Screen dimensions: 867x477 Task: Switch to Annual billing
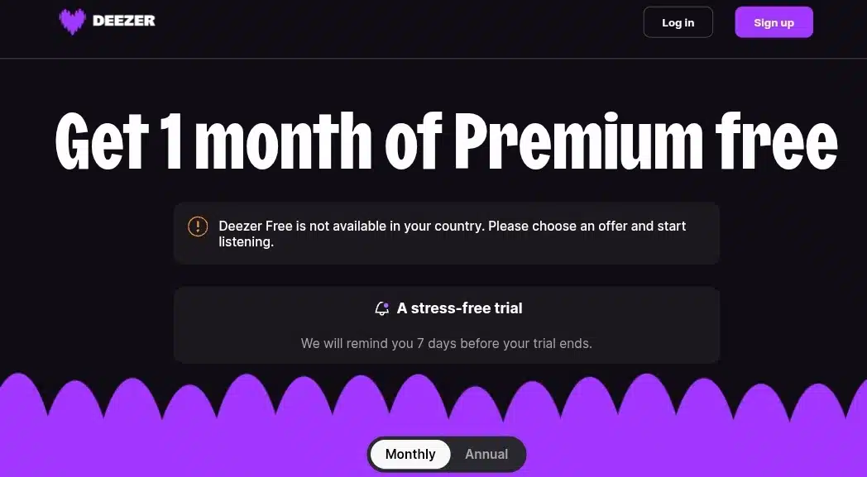coord(486,455)
